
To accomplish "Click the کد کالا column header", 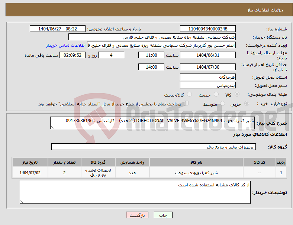I will click(260, 162).
